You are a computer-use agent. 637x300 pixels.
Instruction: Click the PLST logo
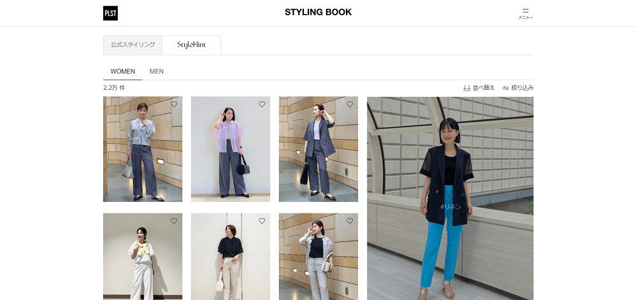110,13
